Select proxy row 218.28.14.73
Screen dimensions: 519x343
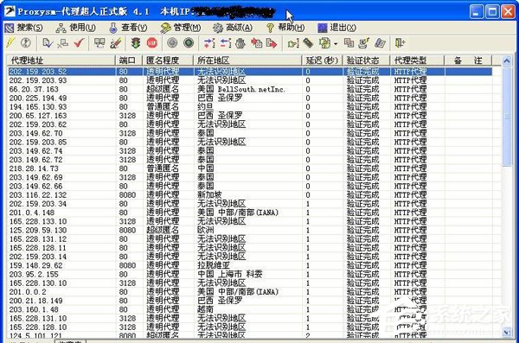[x=250, y=168]
